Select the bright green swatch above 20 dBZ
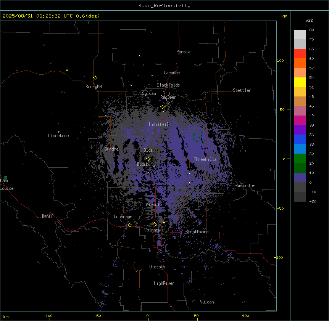 click(300, 159)
